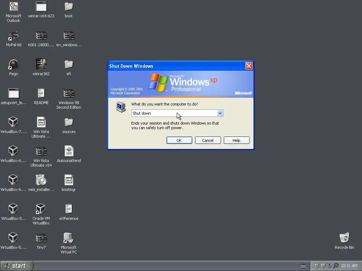Viewport: 362px width, 271px height.
Task: Select the bootmgr file icon
Action: 69,180
